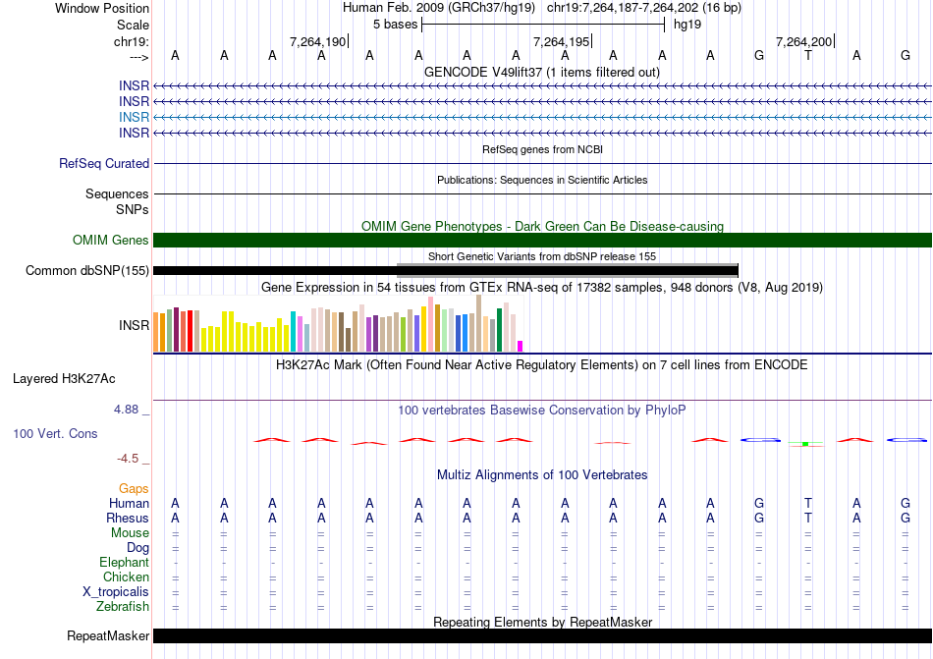This screenshot has width=933, height=659.
Task: Open the INSR GTEx expression bar chart
Action: (x=338, y=325)
